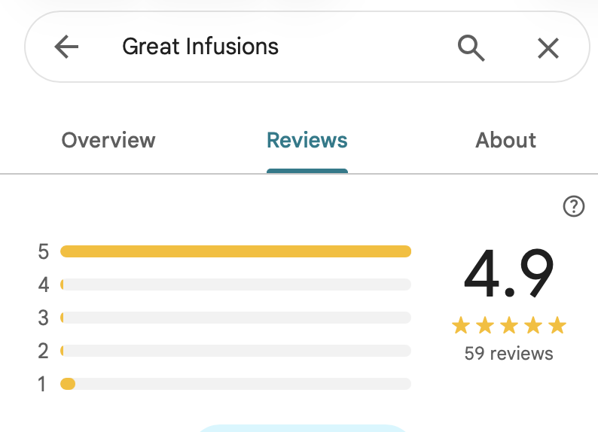Image resolution: width=598 pixels, height=432 pixels.
Task: Choose the 2-star rating bar
Action: point(236,351)
